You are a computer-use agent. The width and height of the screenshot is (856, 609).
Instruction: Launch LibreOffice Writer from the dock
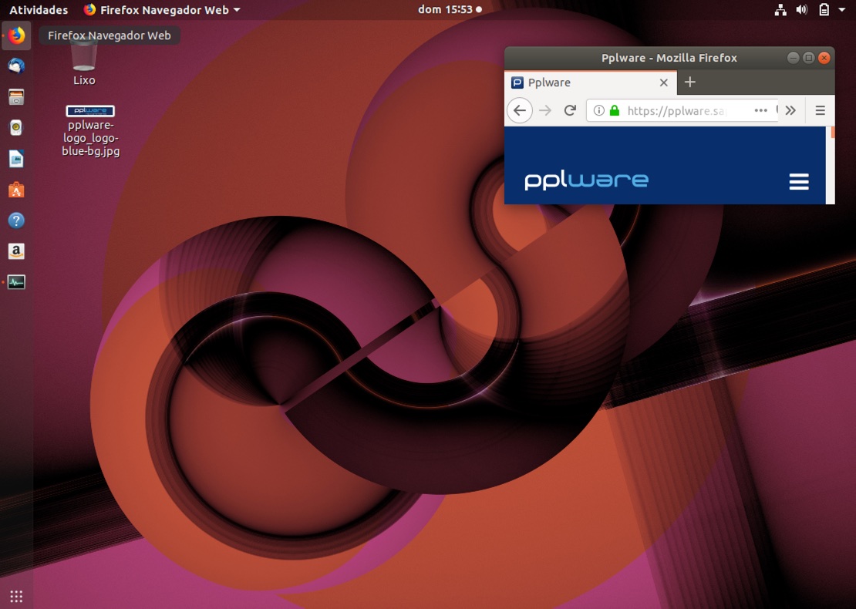(15, 158)
